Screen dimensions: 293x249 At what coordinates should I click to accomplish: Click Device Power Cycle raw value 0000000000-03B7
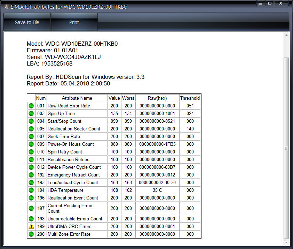pyautogui.click(x=157, y=167)
